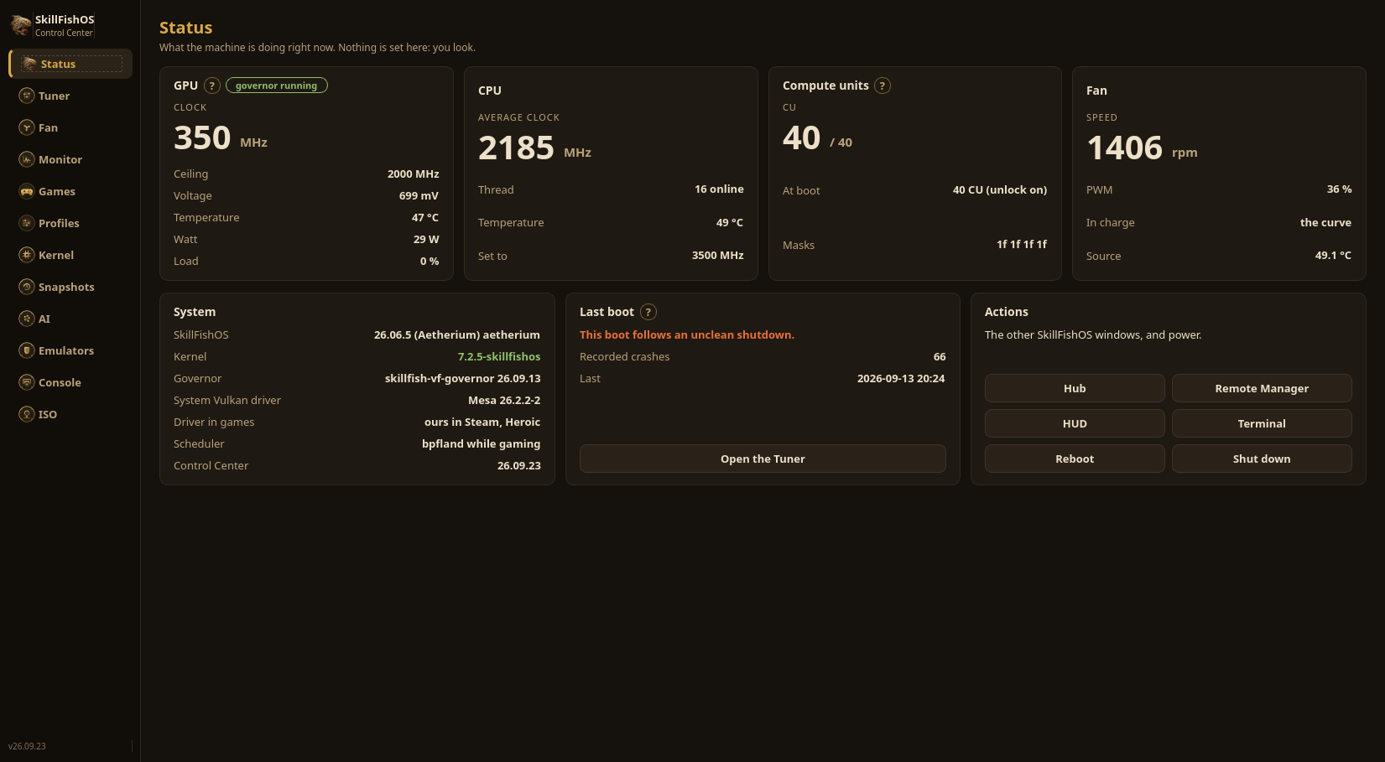Show help for Compute units
Viewport: 1385px width, 762px height.
(x=883, y=86)
